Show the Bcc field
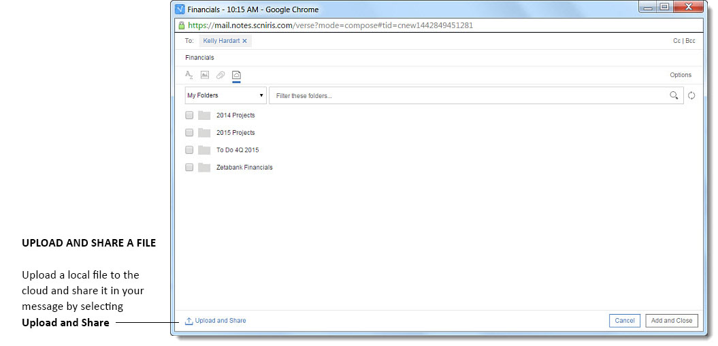718x346 pixels. (690, 41)
